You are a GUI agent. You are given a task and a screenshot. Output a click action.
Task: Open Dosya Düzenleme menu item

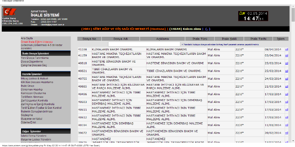click(32, 61)
